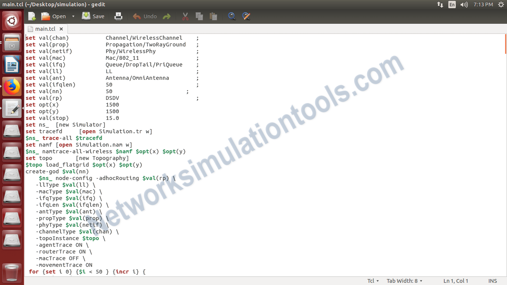Close the main.tcl tab

point(61,29)
